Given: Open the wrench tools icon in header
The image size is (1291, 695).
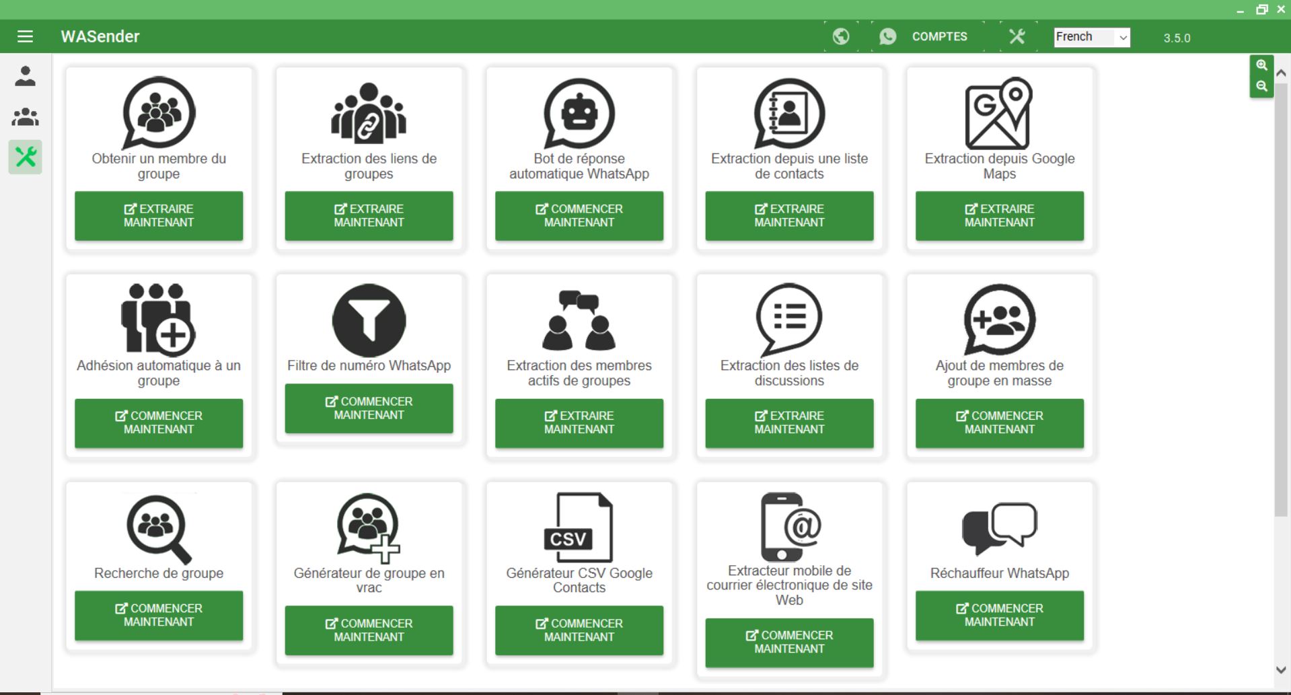Looking at the screenshot, I should [x=1017, y=36].
